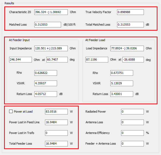Click the Total Matched Loss field
This screenshot has height=155, width=161.
pyautogui.click(x=130, y=25)
